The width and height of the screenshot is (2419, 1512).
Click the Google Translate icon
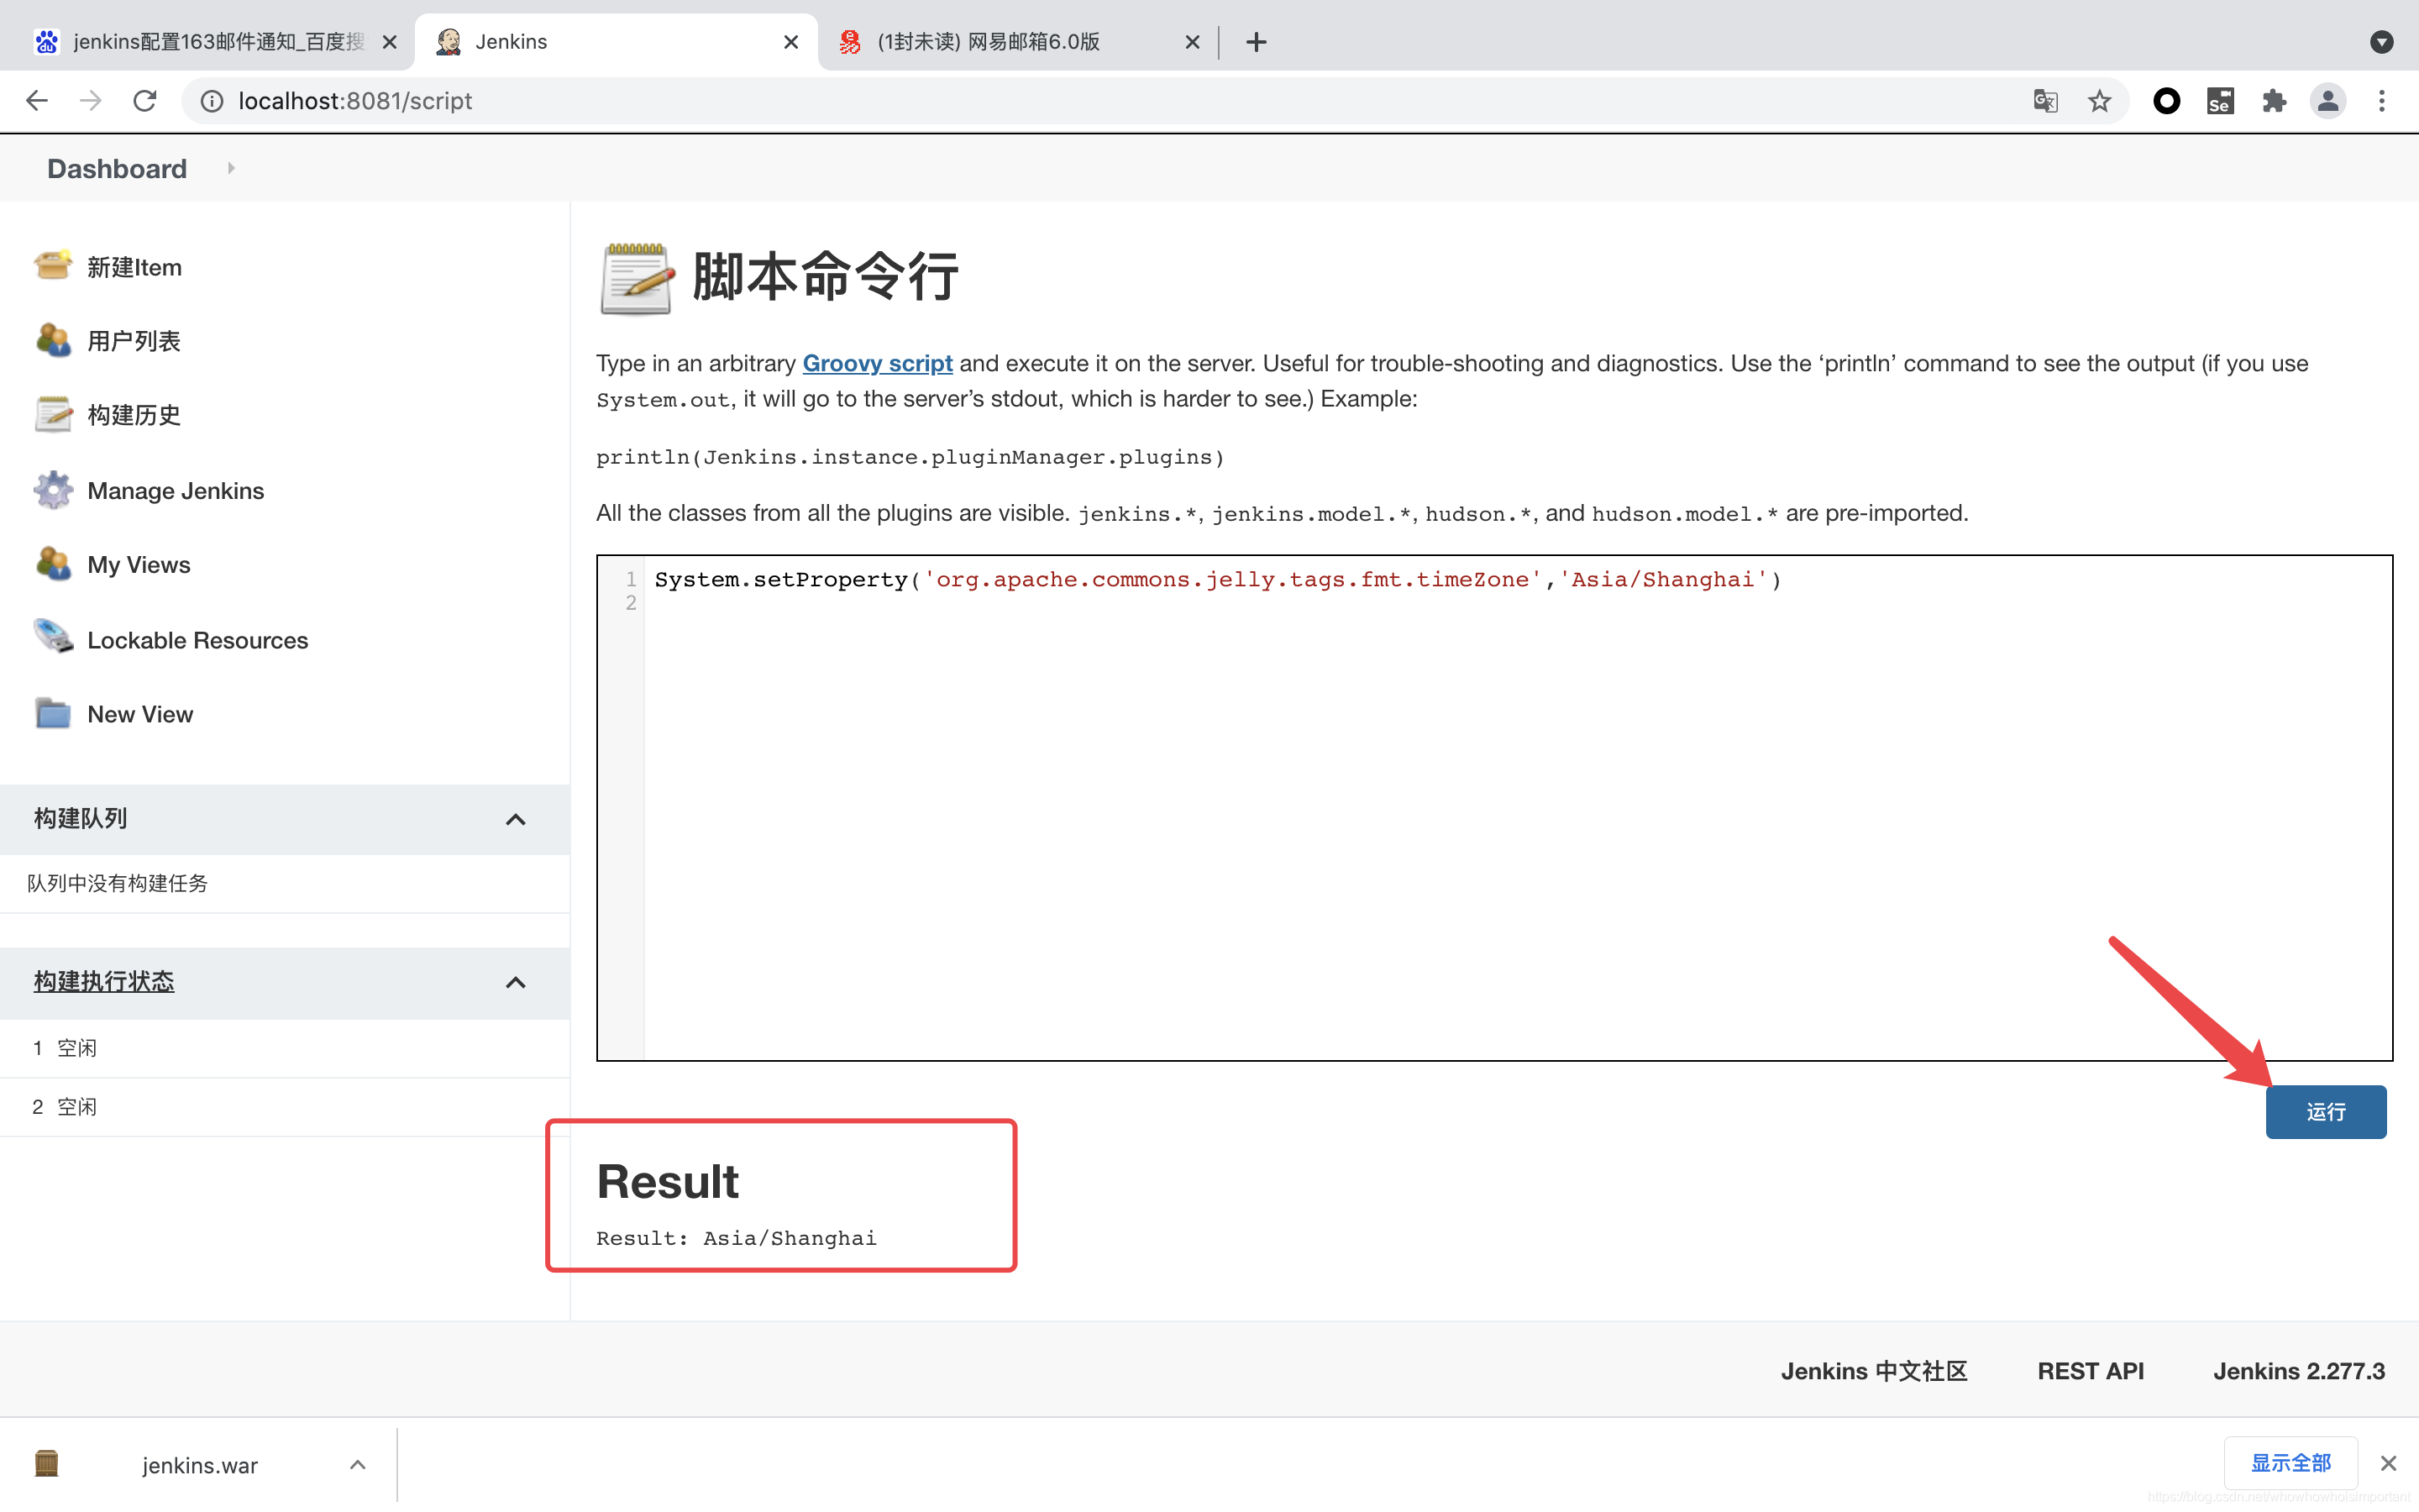(x=2045, y=101)
